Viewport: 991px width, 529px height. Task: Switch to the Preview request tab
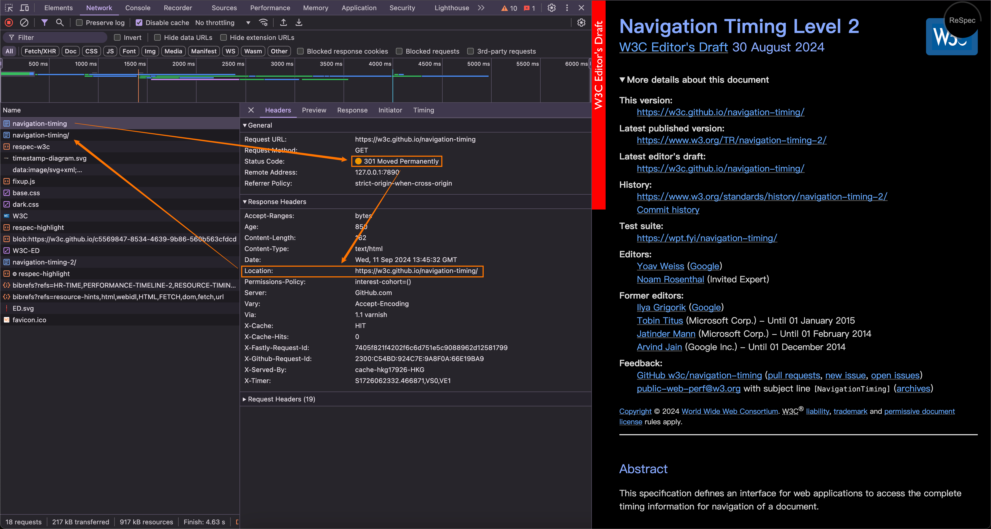pos(314,110)
